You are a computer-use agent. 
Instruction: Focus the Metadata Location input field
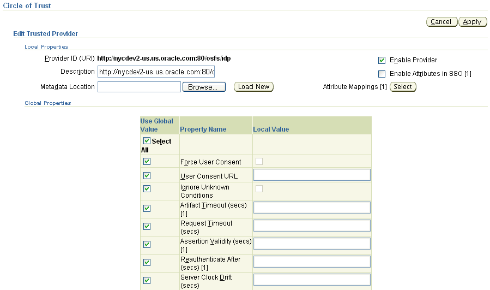(x=139, y=87)
